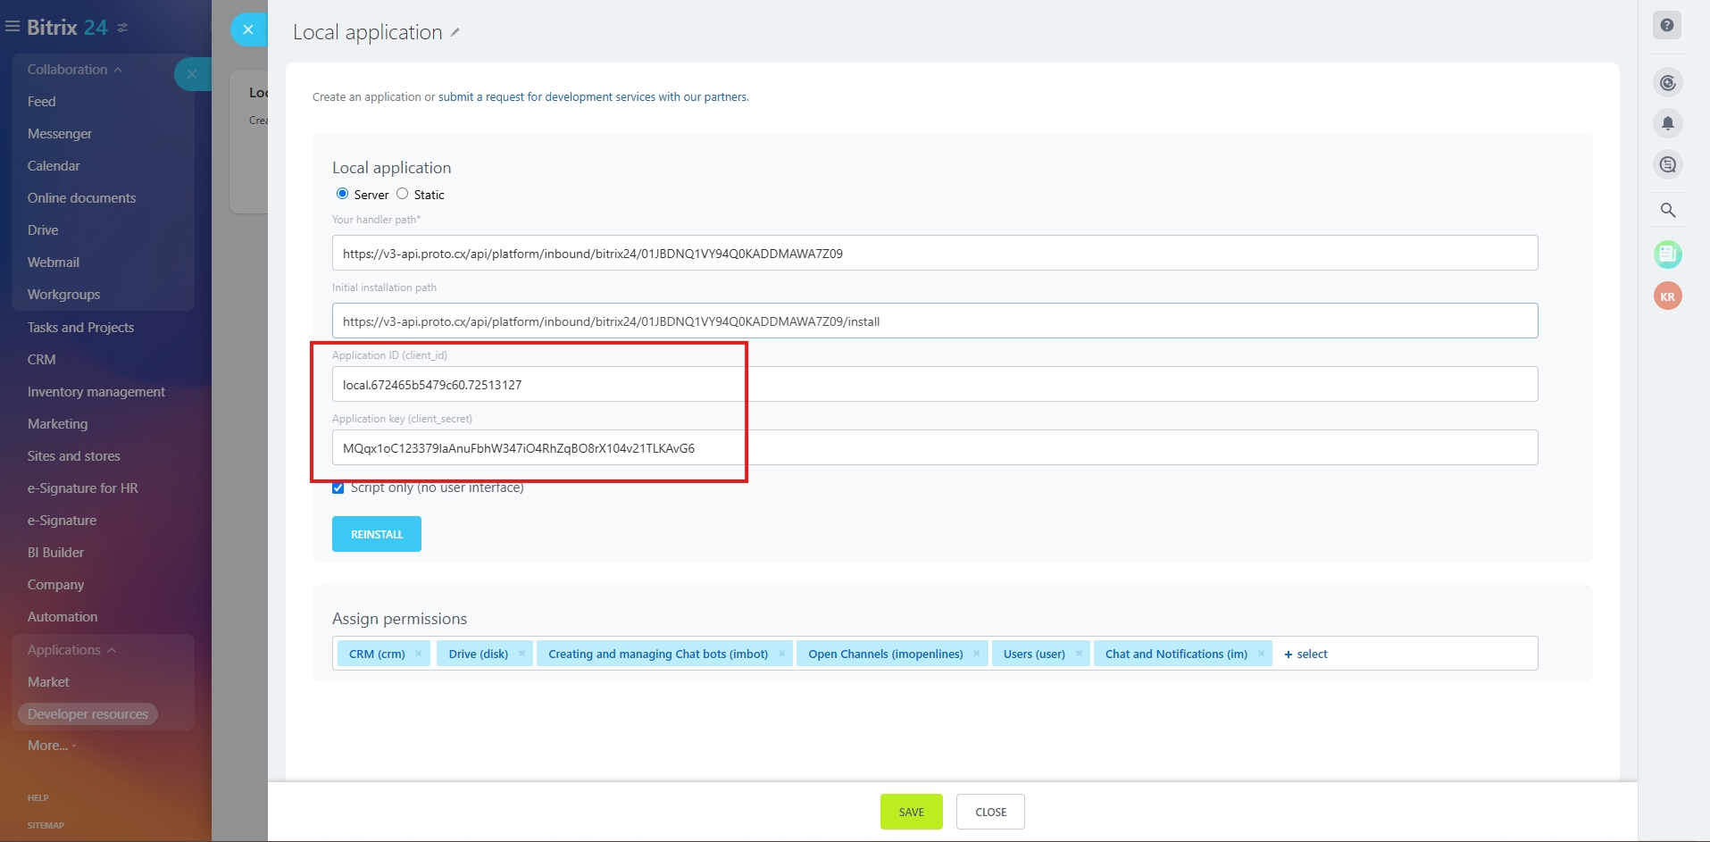Remove the CRM (crm) permission tag
Screen dimensions: 1710x842
coord(418,654)
